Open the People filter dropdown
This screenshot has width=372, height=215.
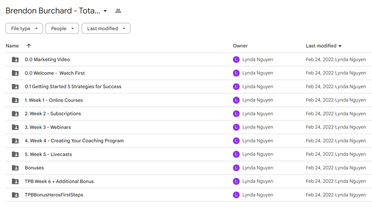pyautogui.click(x=62, y=28)
